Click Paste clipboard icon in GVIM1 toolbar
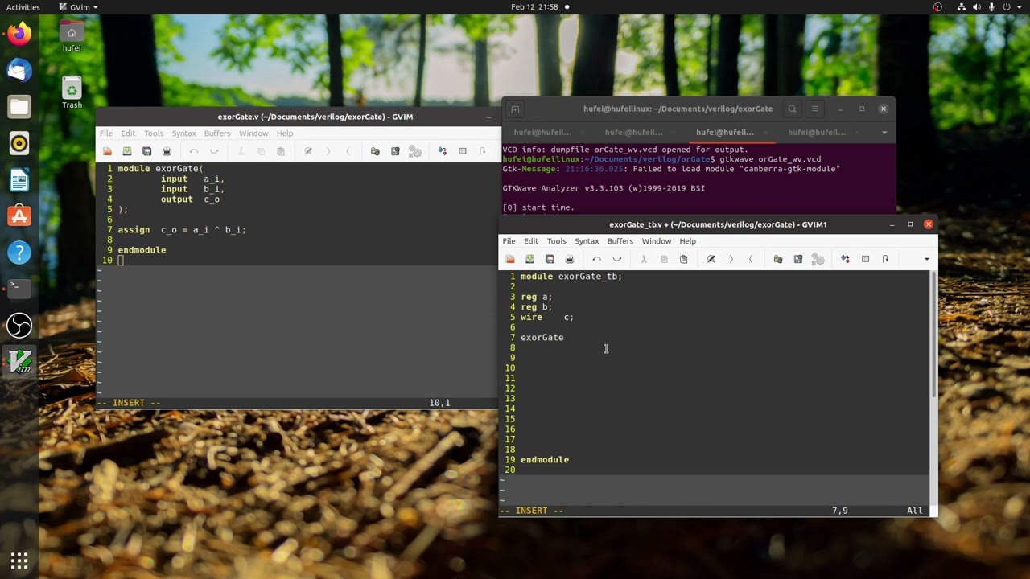Image resolution: width=1030 pixels, height=579 pixels. pos(684,259)
